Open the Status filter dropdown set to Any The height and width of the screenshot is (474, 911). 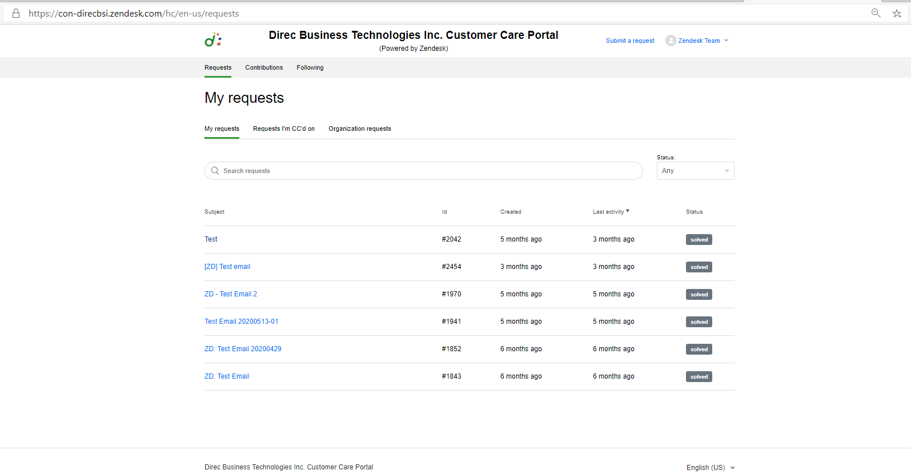click(x=696, y=171)
